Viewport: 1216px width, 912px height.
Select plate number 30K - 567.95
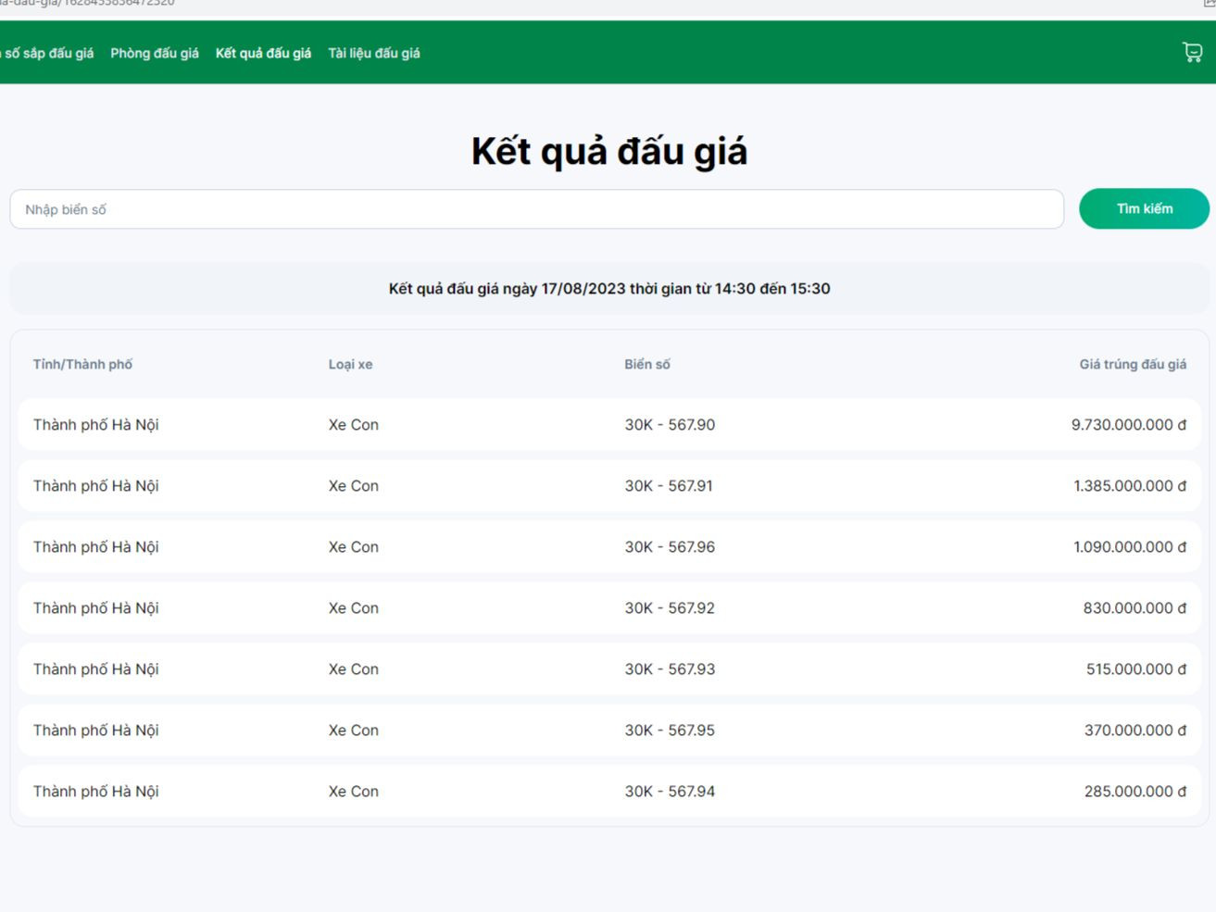[670, 731]
